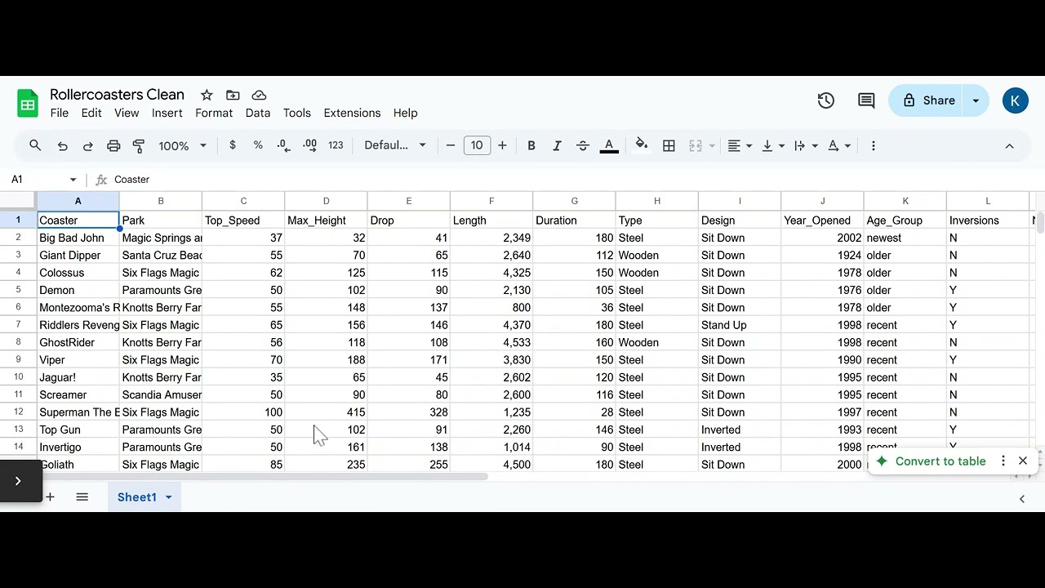Image resolution: width=1045 pixels, height=588 pixels.
Task: Toggle strikethrough formatting
Action: click(583, 145)
